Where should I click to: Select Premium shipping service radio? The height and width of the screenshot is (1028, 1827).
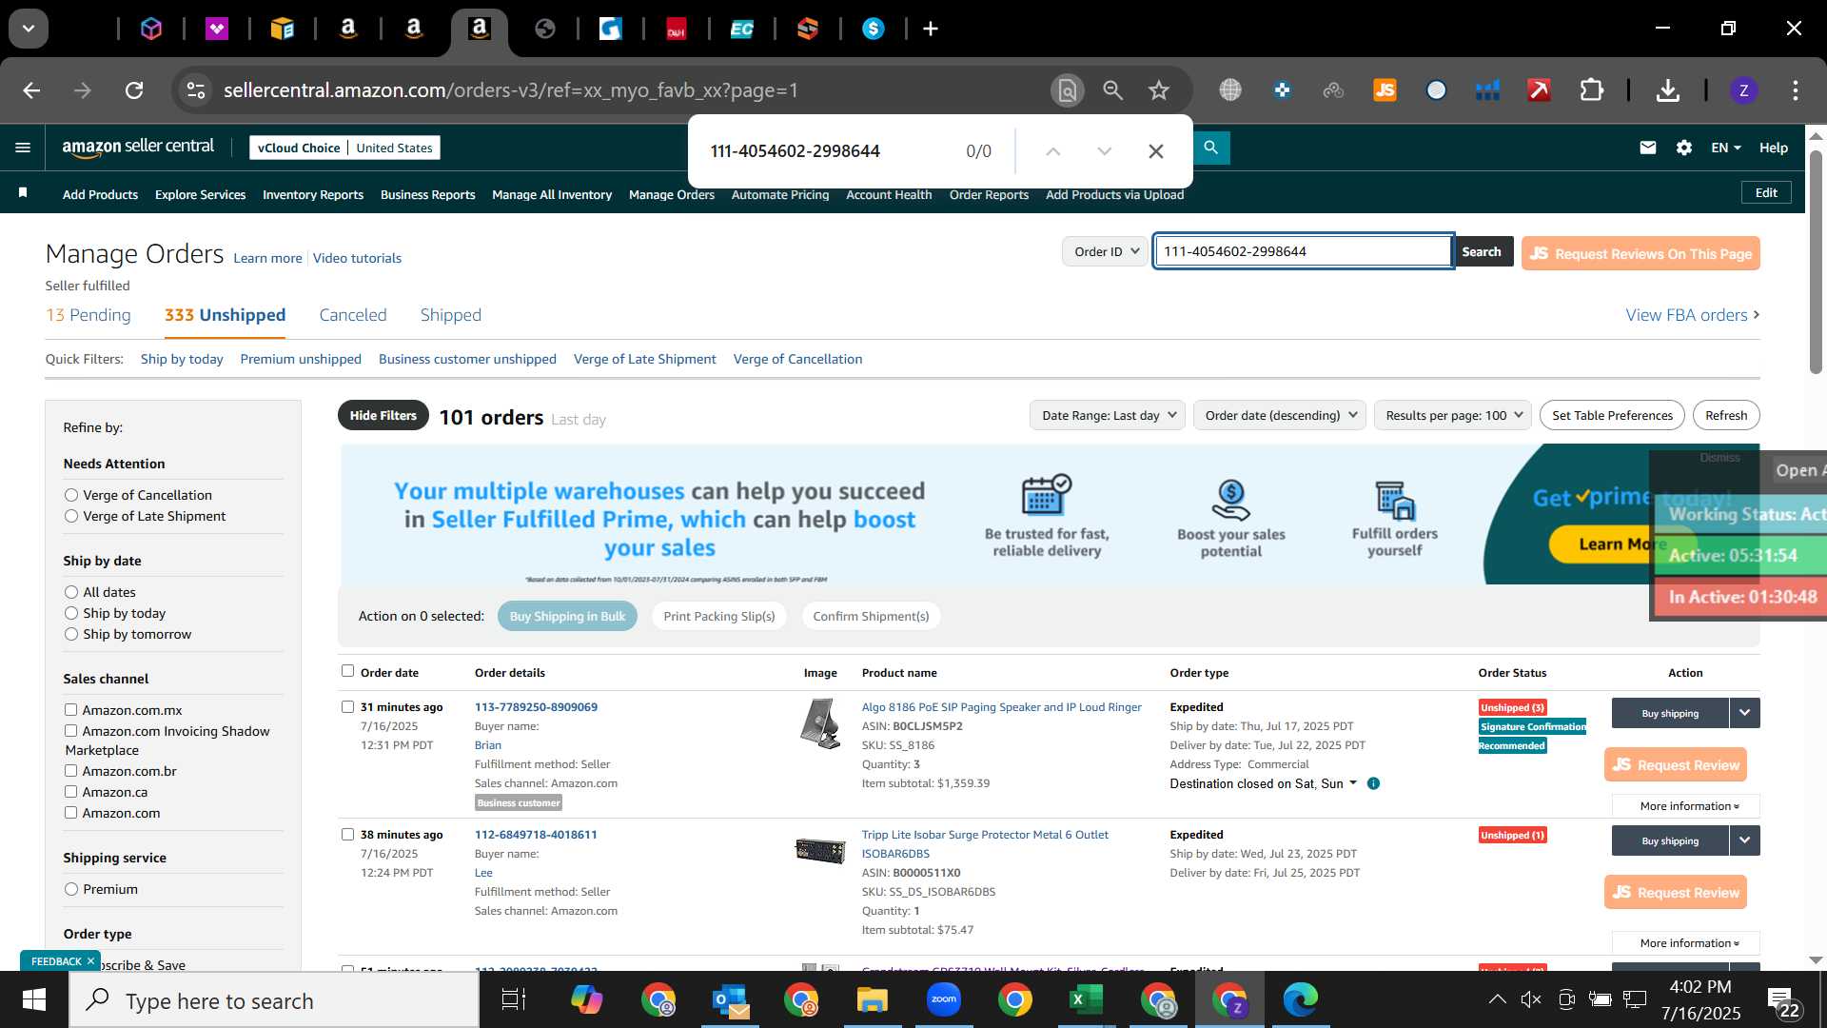(71, 889)
